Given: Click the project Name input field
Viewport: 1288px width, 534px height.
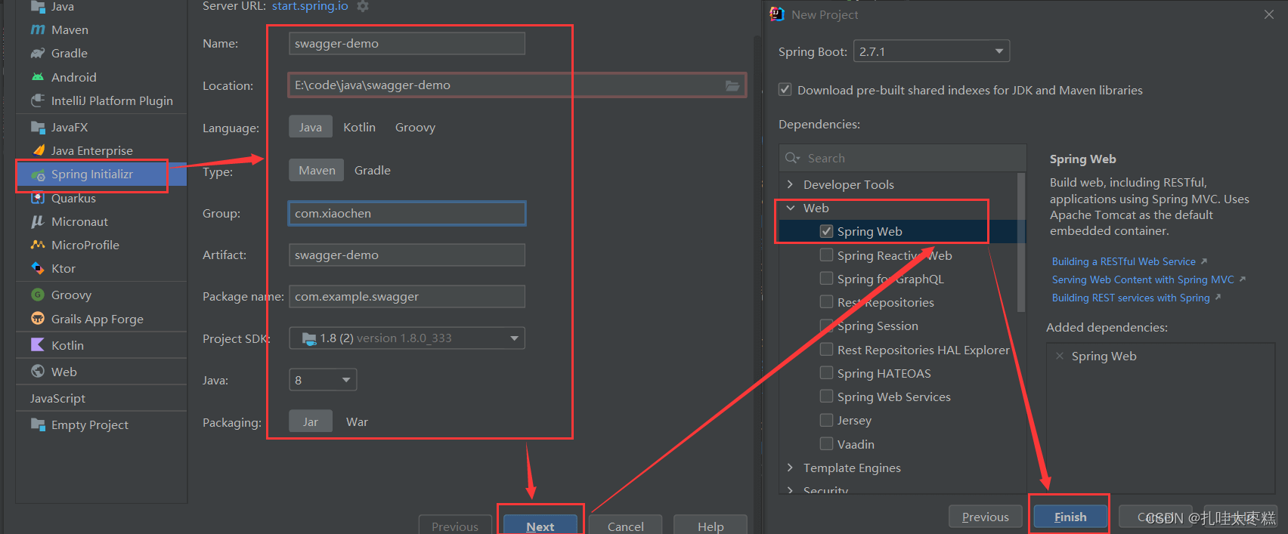Looking at the screenshot, I should 407,43.
